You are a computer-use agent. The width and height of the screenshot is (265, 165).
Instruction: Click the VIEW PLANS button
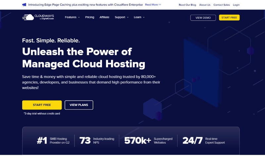pos(79,105)
